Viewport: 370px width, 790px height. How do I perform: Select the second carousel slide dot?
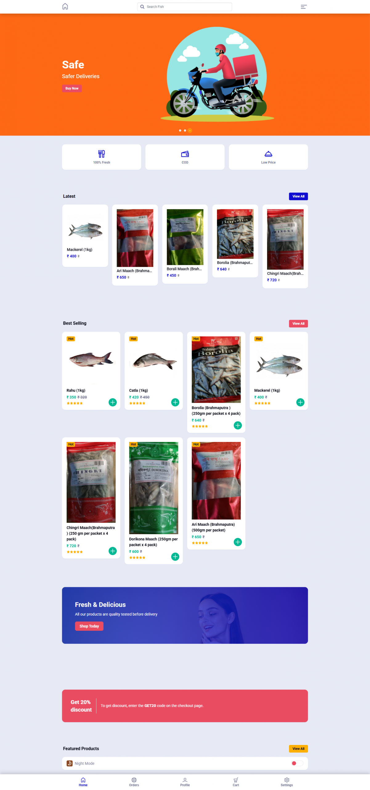(x=185, y=131)
